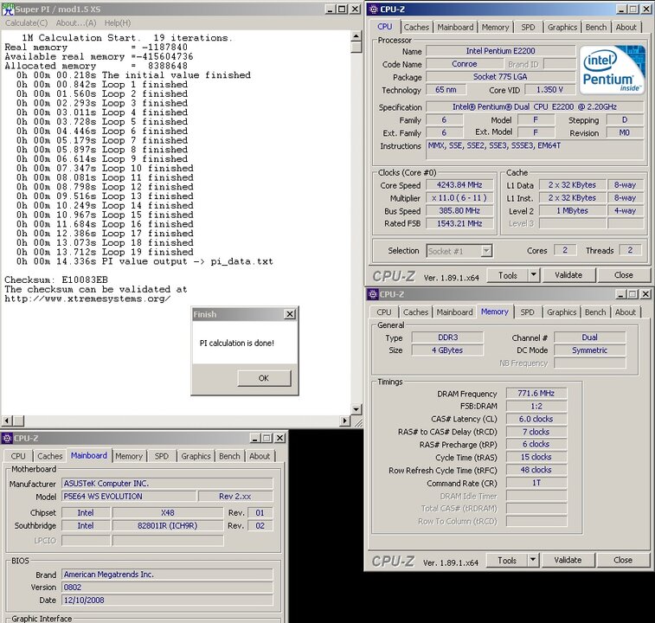This screenshot has height=623, width=655.
Task: Click the Chipset model field X48
Action: (168, 513)
